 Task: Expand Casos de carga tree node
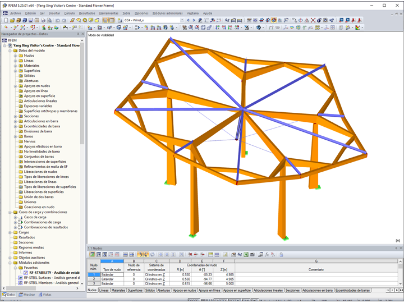pyautogui.click(x=15, y=217)
